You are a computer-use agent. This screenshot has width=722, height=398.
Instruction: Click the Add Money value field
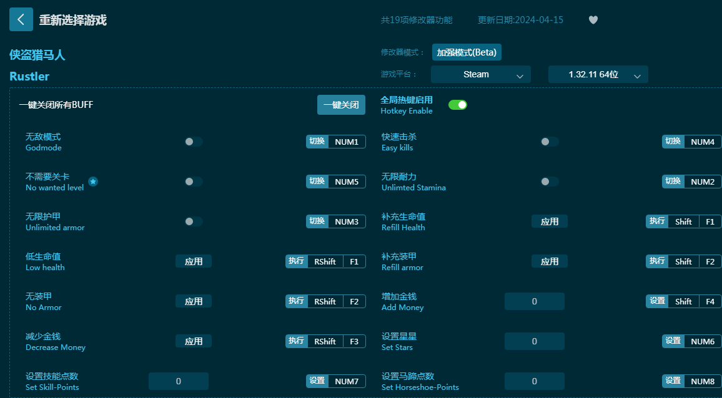(x=534, y=301)
